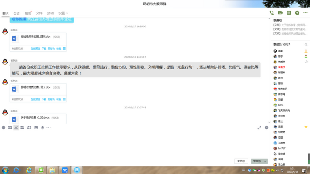
Task: Open Internet Explorer from the taskbar
Action: pyautogui.click(x=29, y=170)
